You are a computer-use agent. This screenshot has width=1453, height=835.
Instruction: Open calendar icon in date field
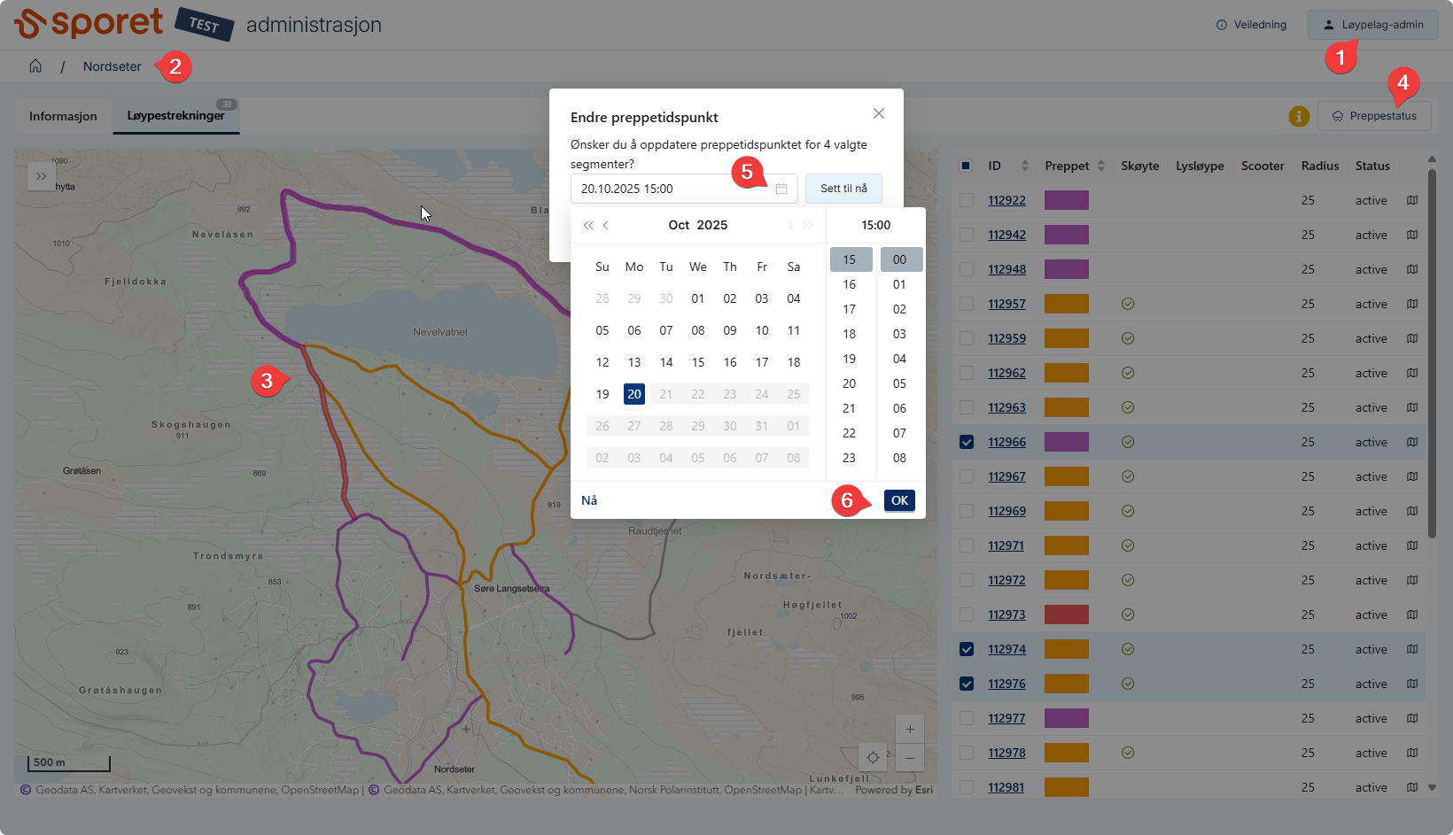click(x=781, y=189)
